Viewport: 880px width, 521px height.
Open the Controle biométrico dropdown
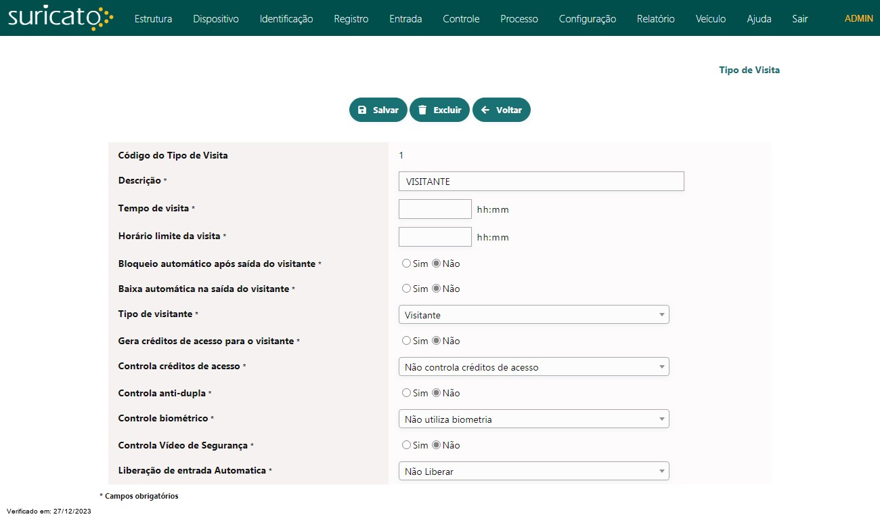point(533,419)
